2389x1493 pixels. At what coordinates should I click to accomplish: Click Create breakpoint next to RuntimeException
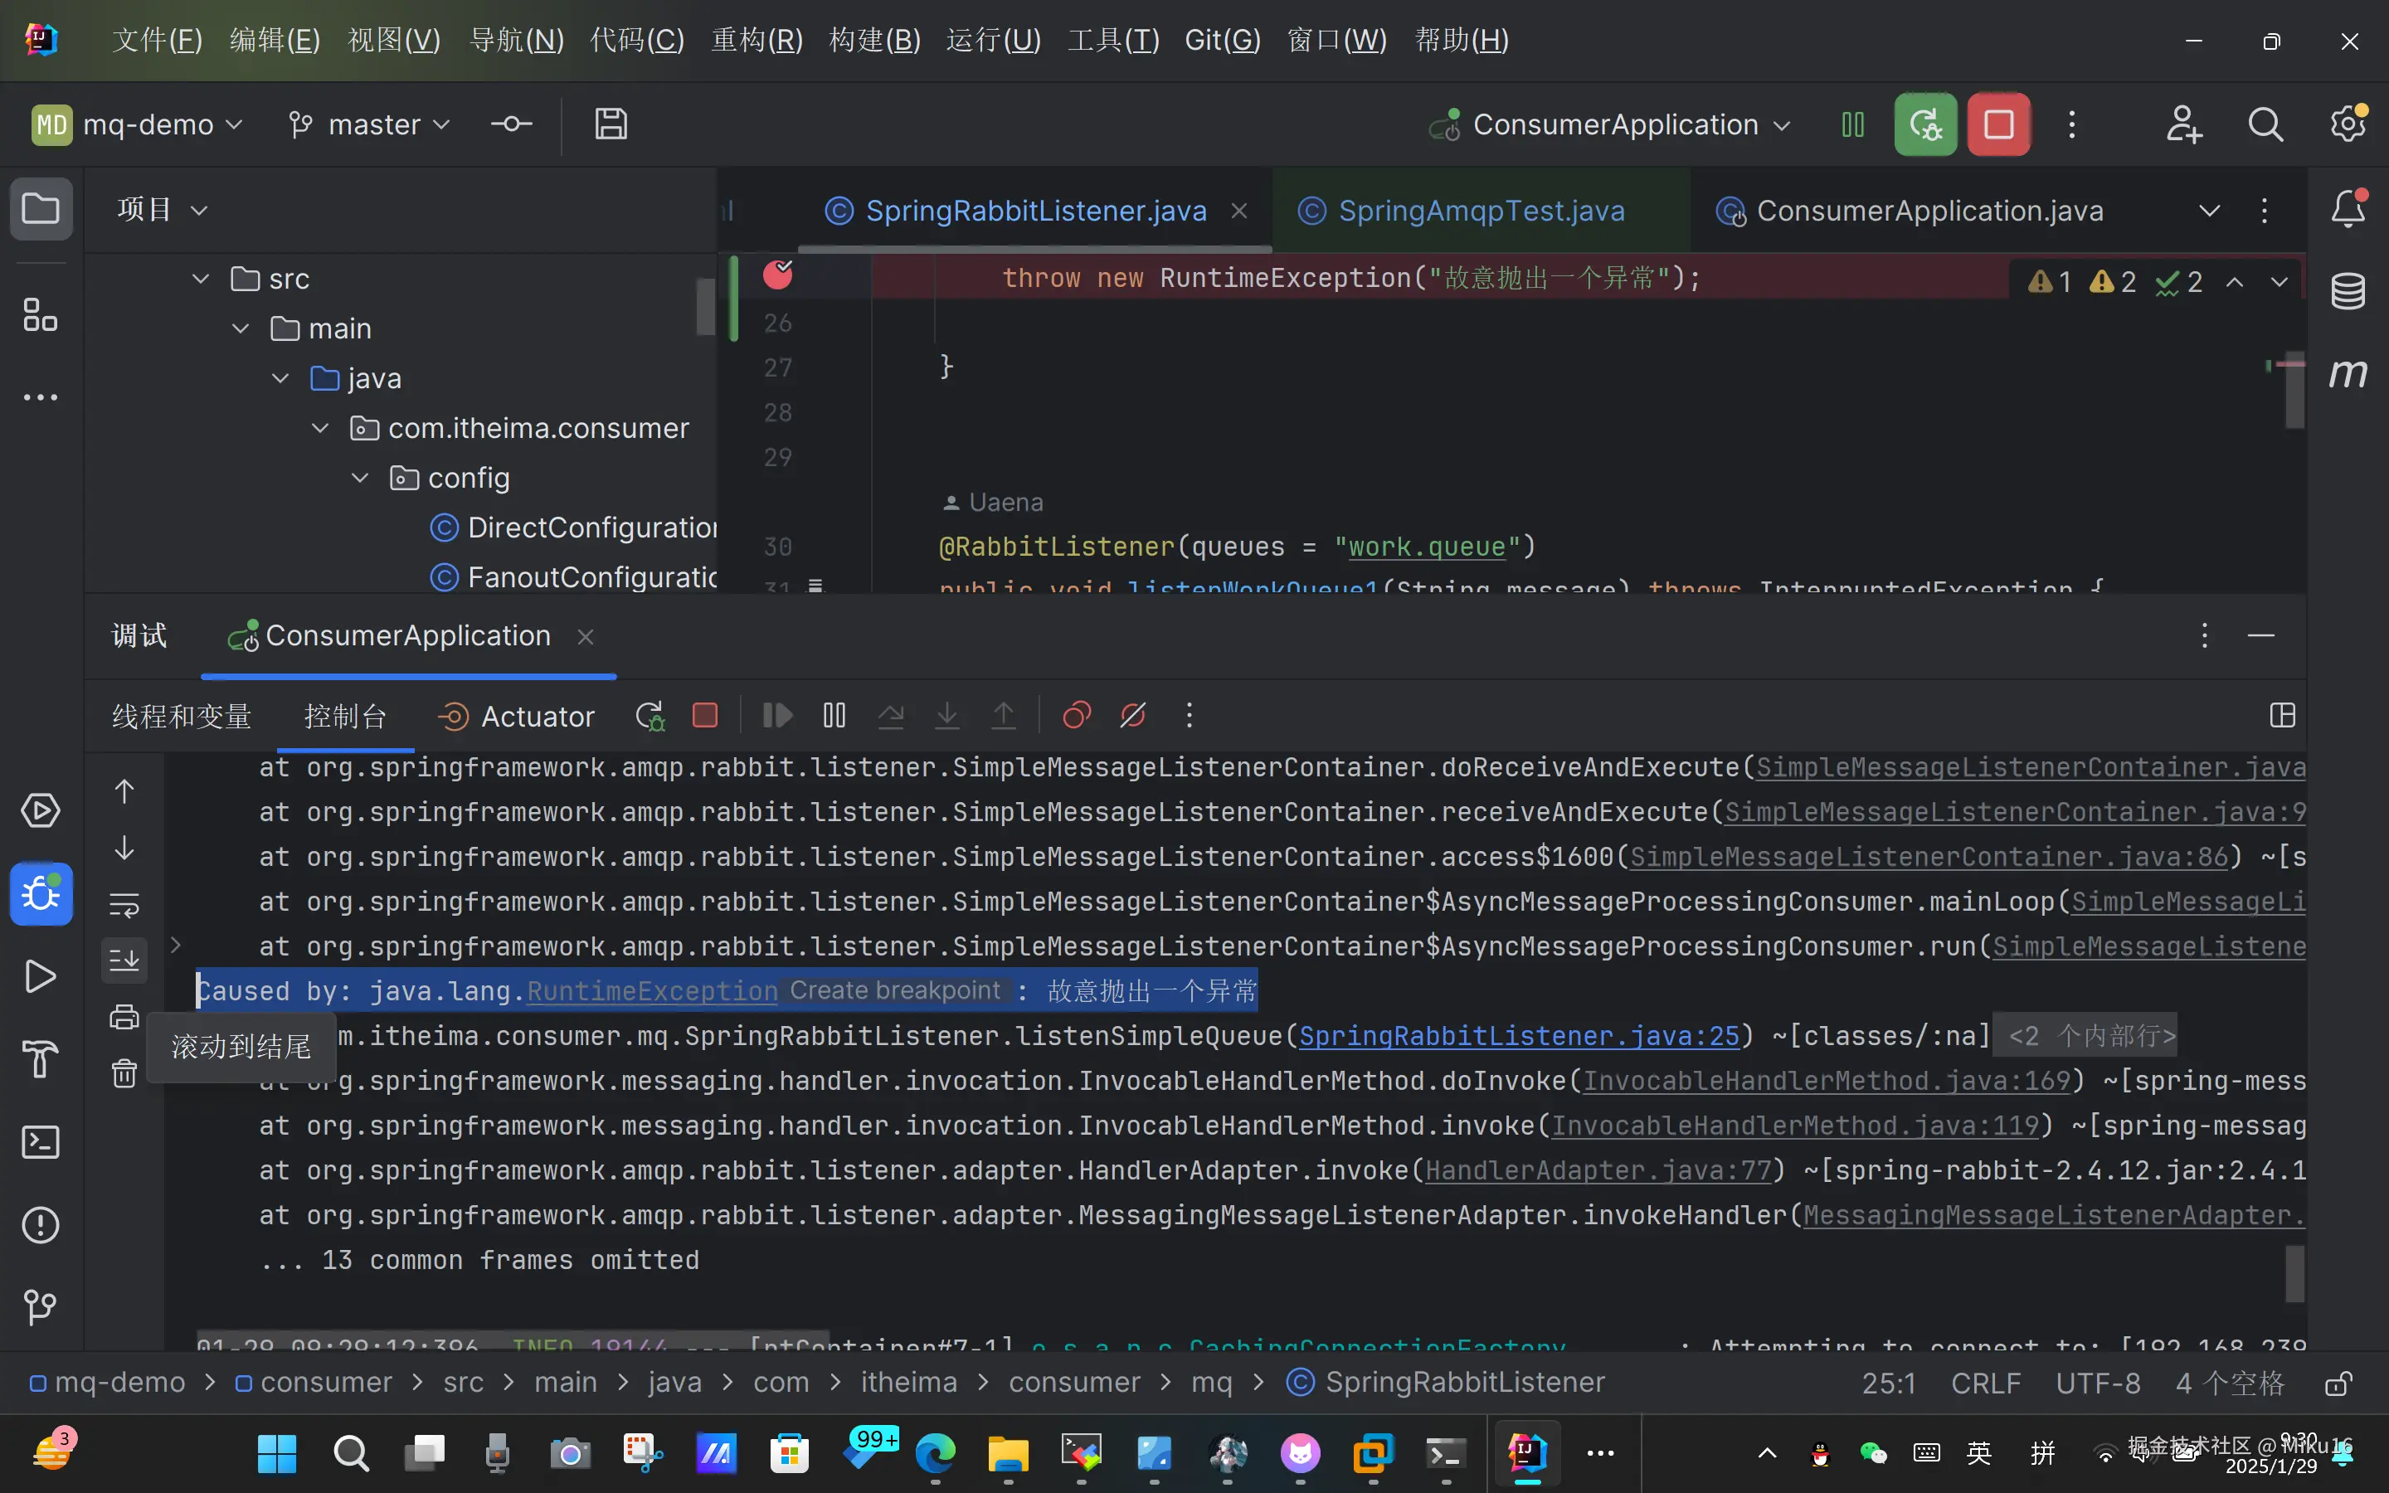click(x=894, y=990)
